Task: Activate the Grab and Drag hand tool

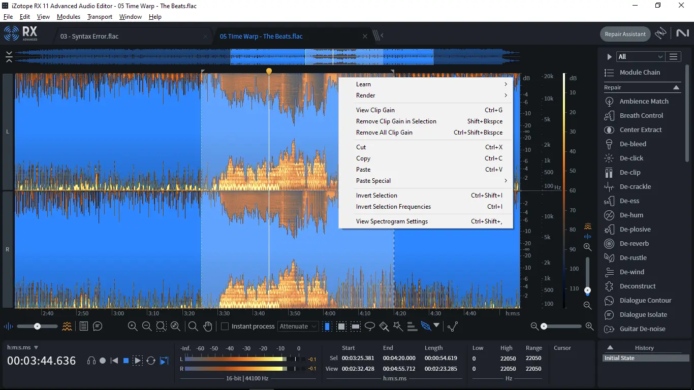Action: [207, 327]
